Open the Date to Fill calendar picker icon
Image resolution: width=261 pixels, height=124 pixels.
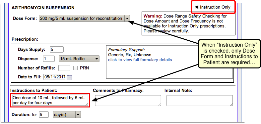coord(69,77)
